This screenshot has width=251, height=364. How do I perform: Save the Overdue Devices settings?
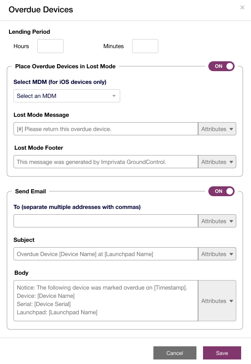pos(222,353)
